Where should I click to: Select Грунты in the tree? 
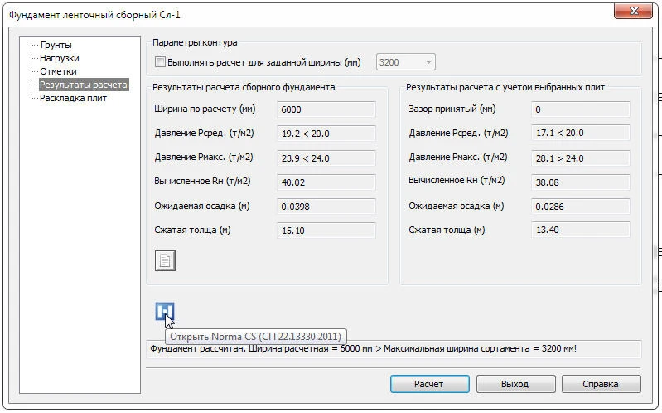coord(56,45)
